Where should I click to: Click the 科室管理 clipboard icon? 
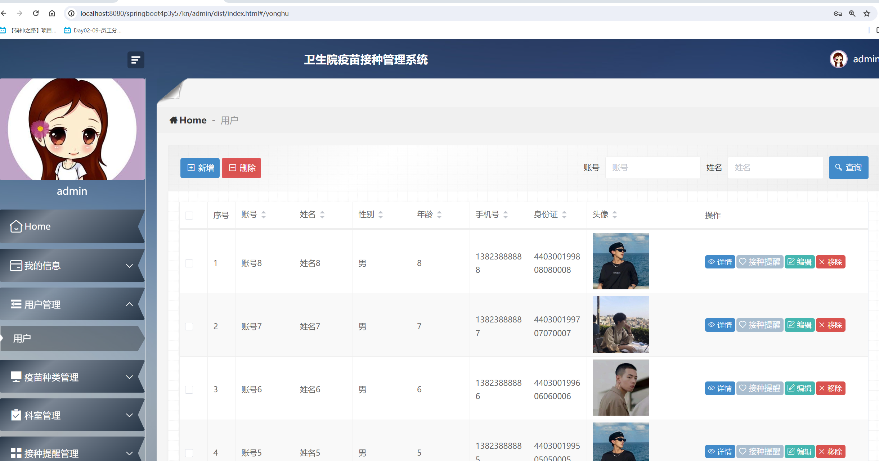coord(15,415)
